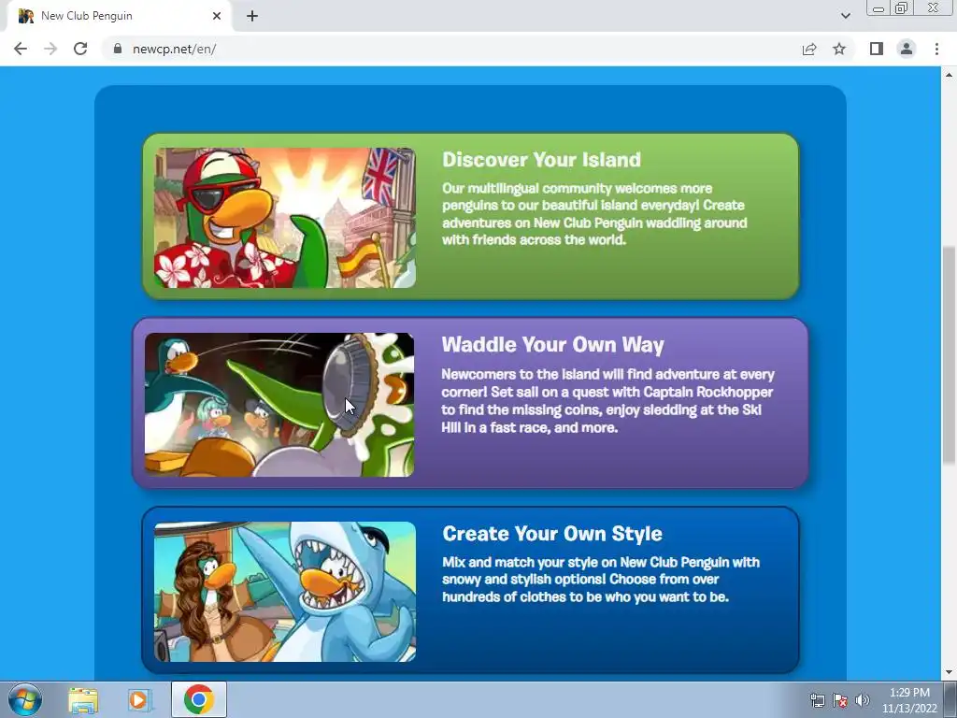This screenshot has width=957, height=718.
Task: Click the vertical scrollbar thumb
Action: click(x=949, y=355)
